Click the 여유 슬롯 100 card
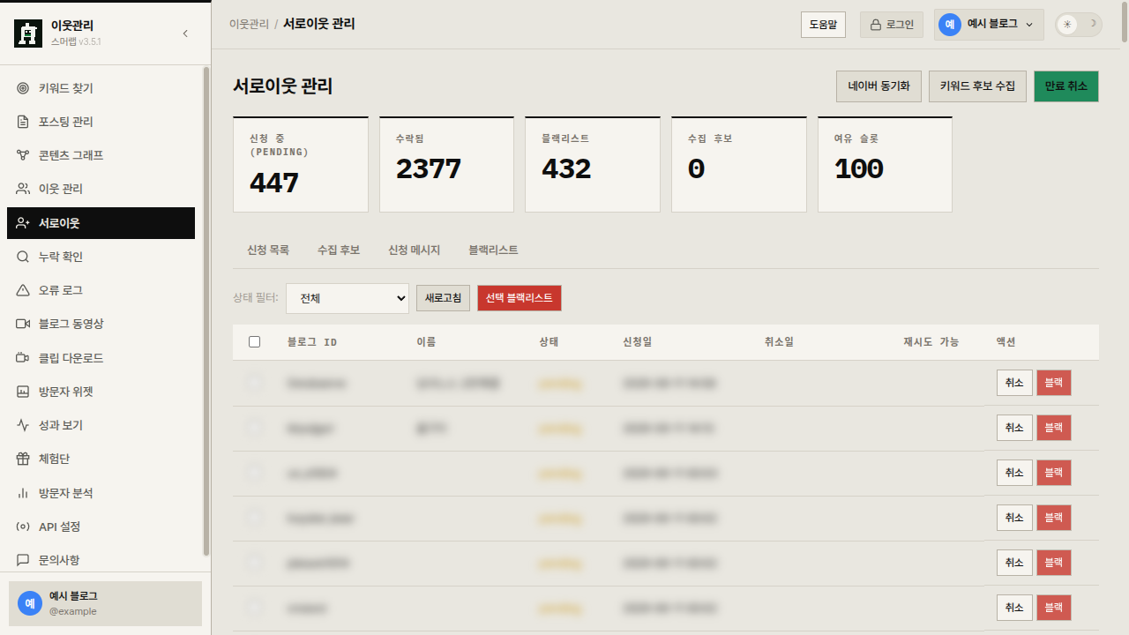The width and height of the screenshot is (1129, 635). click(x=885, y=165)
